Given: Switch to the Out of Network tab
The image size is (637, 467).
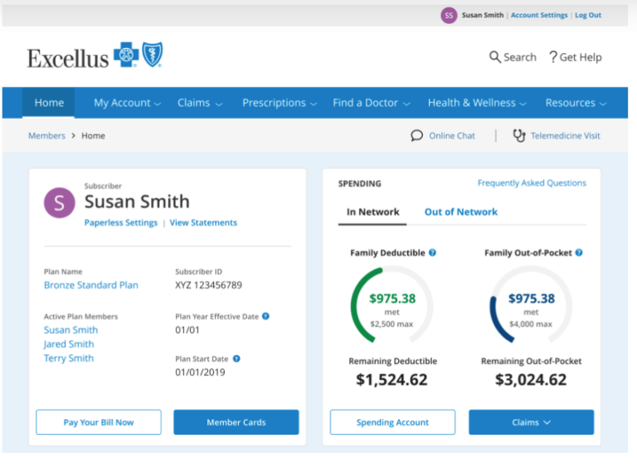Looking at the screenshot, I should point(460,212).
